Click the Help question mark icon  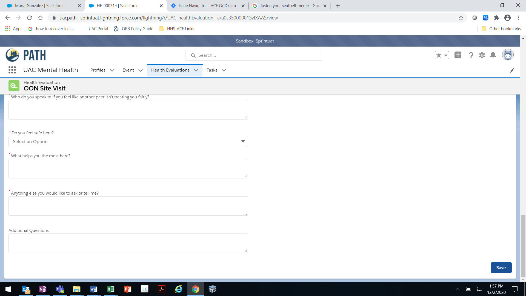click(471, 55)
